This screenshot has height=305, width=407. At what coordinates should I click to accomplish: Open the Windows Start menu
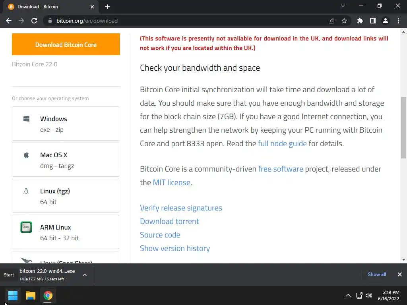13,295
